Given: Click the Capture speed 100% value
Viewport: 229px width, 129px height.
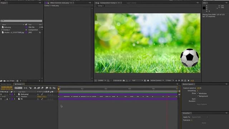Looking at the screenshot, I should (199, 88).
